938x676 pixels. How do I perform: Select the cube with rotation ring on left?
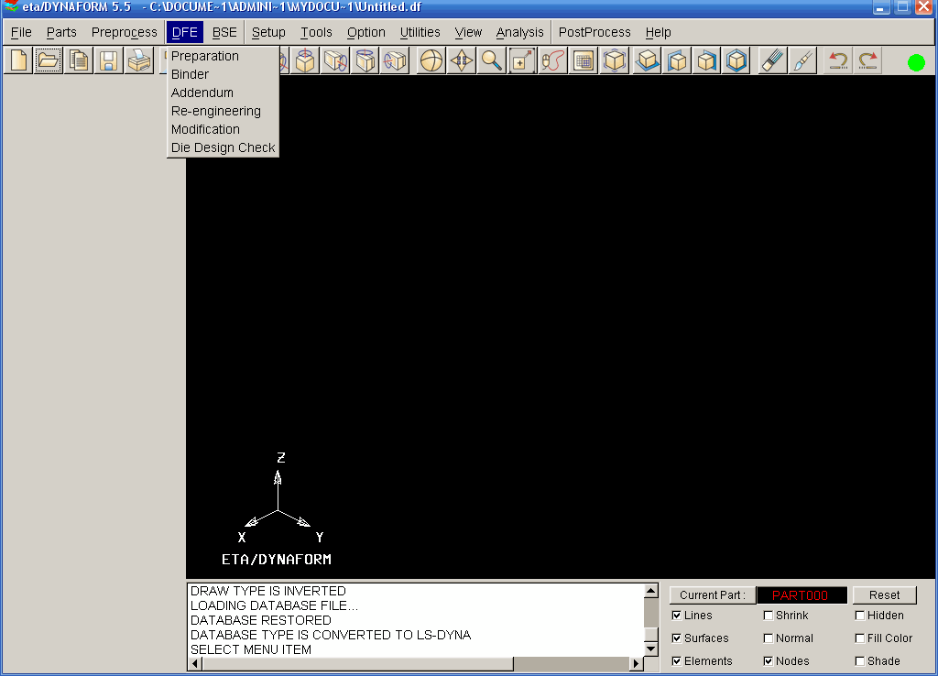coord(395,60)
